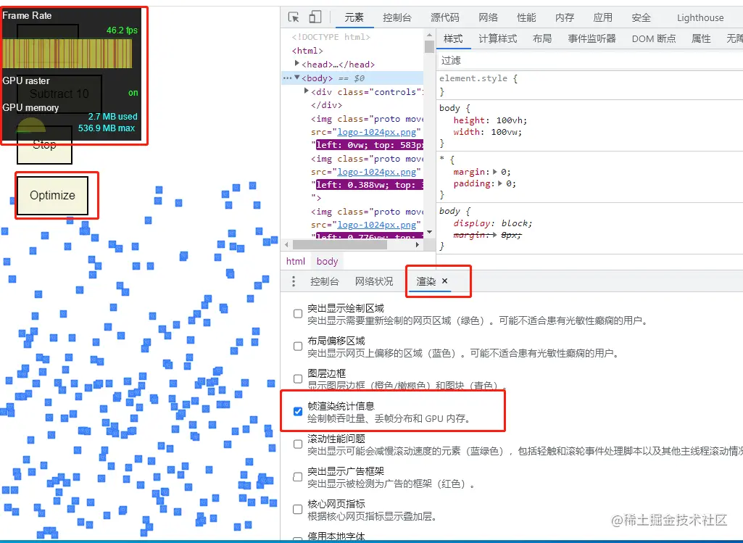Open the 控制台 top panel tab
Viewport: 743px width, 543px height.
[x=397, y=18]
